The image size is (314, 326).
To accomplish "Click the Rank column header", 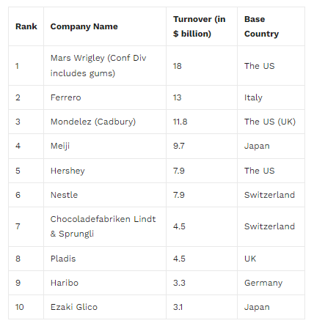I will pyautogui.click(x=26, y=26).
